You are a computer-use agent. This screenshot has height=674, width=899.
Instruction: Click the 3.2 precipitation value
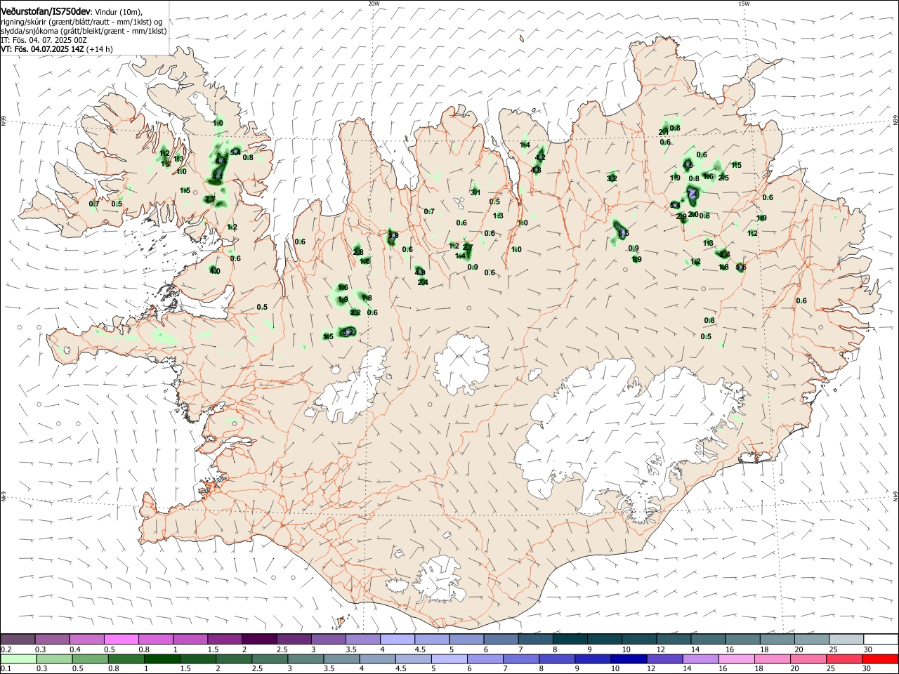coord(612,178)
